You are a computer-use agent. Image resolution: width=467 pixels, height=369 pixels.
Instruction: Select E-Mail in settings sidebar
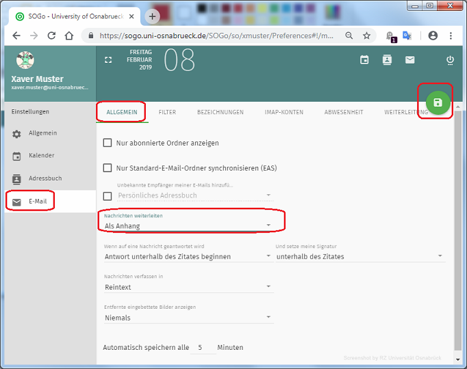(50, 201)
